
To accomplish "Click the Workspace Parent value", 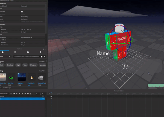I will click(x=24, y=19).
